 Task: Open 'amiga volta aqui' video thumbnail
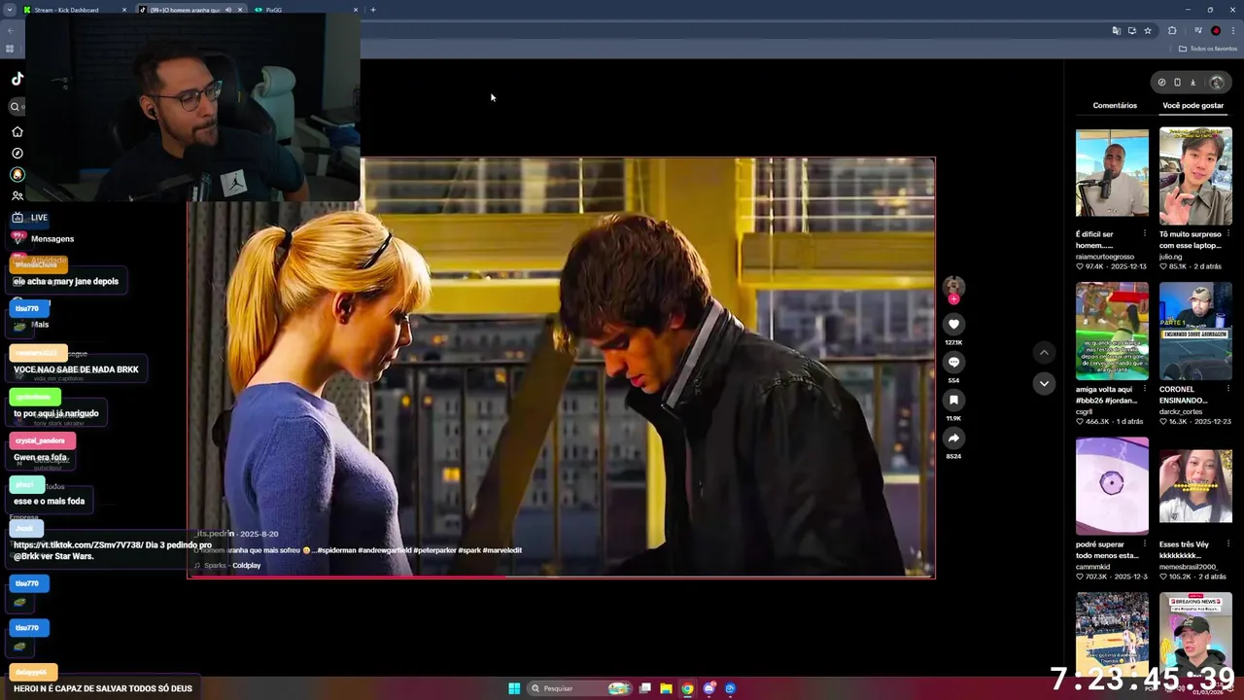[1112, 332]
